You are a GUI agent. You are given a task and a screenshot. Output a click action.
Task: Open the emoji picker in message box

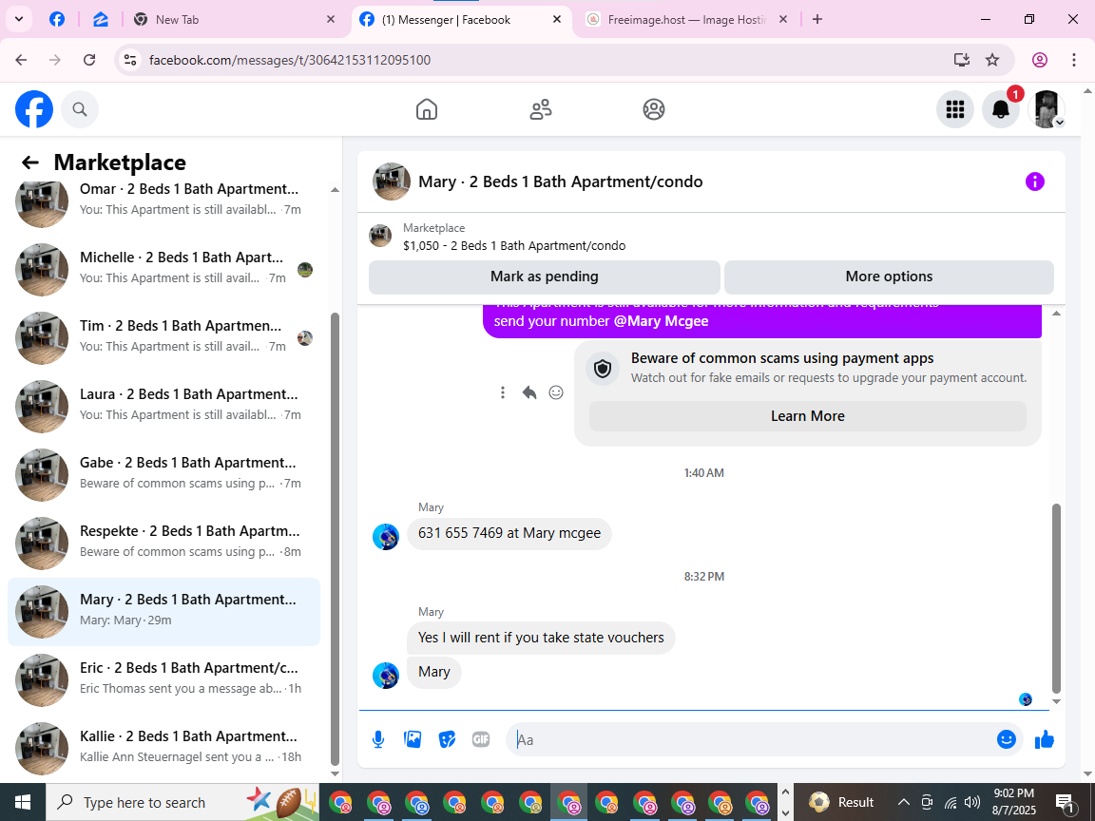pyautogui.click(x=1007, y=739)
